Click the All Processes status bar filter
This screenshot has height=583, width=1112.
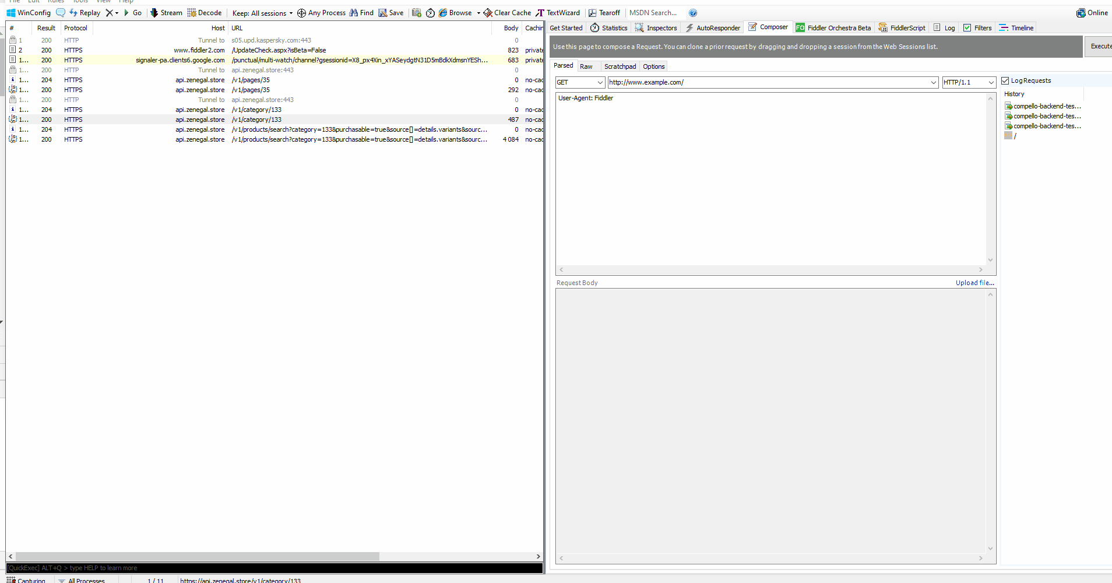click(x=82, y=580)
